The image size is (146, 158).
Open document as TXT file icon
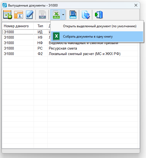pyautogui.click(x=42, y=15)
